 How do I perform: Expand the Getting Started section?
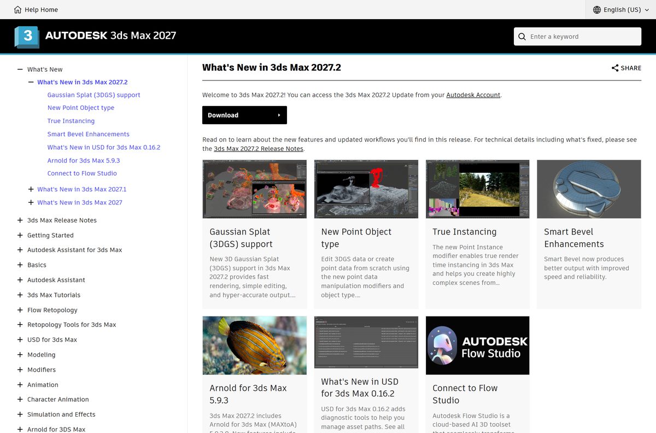(20, 235)
